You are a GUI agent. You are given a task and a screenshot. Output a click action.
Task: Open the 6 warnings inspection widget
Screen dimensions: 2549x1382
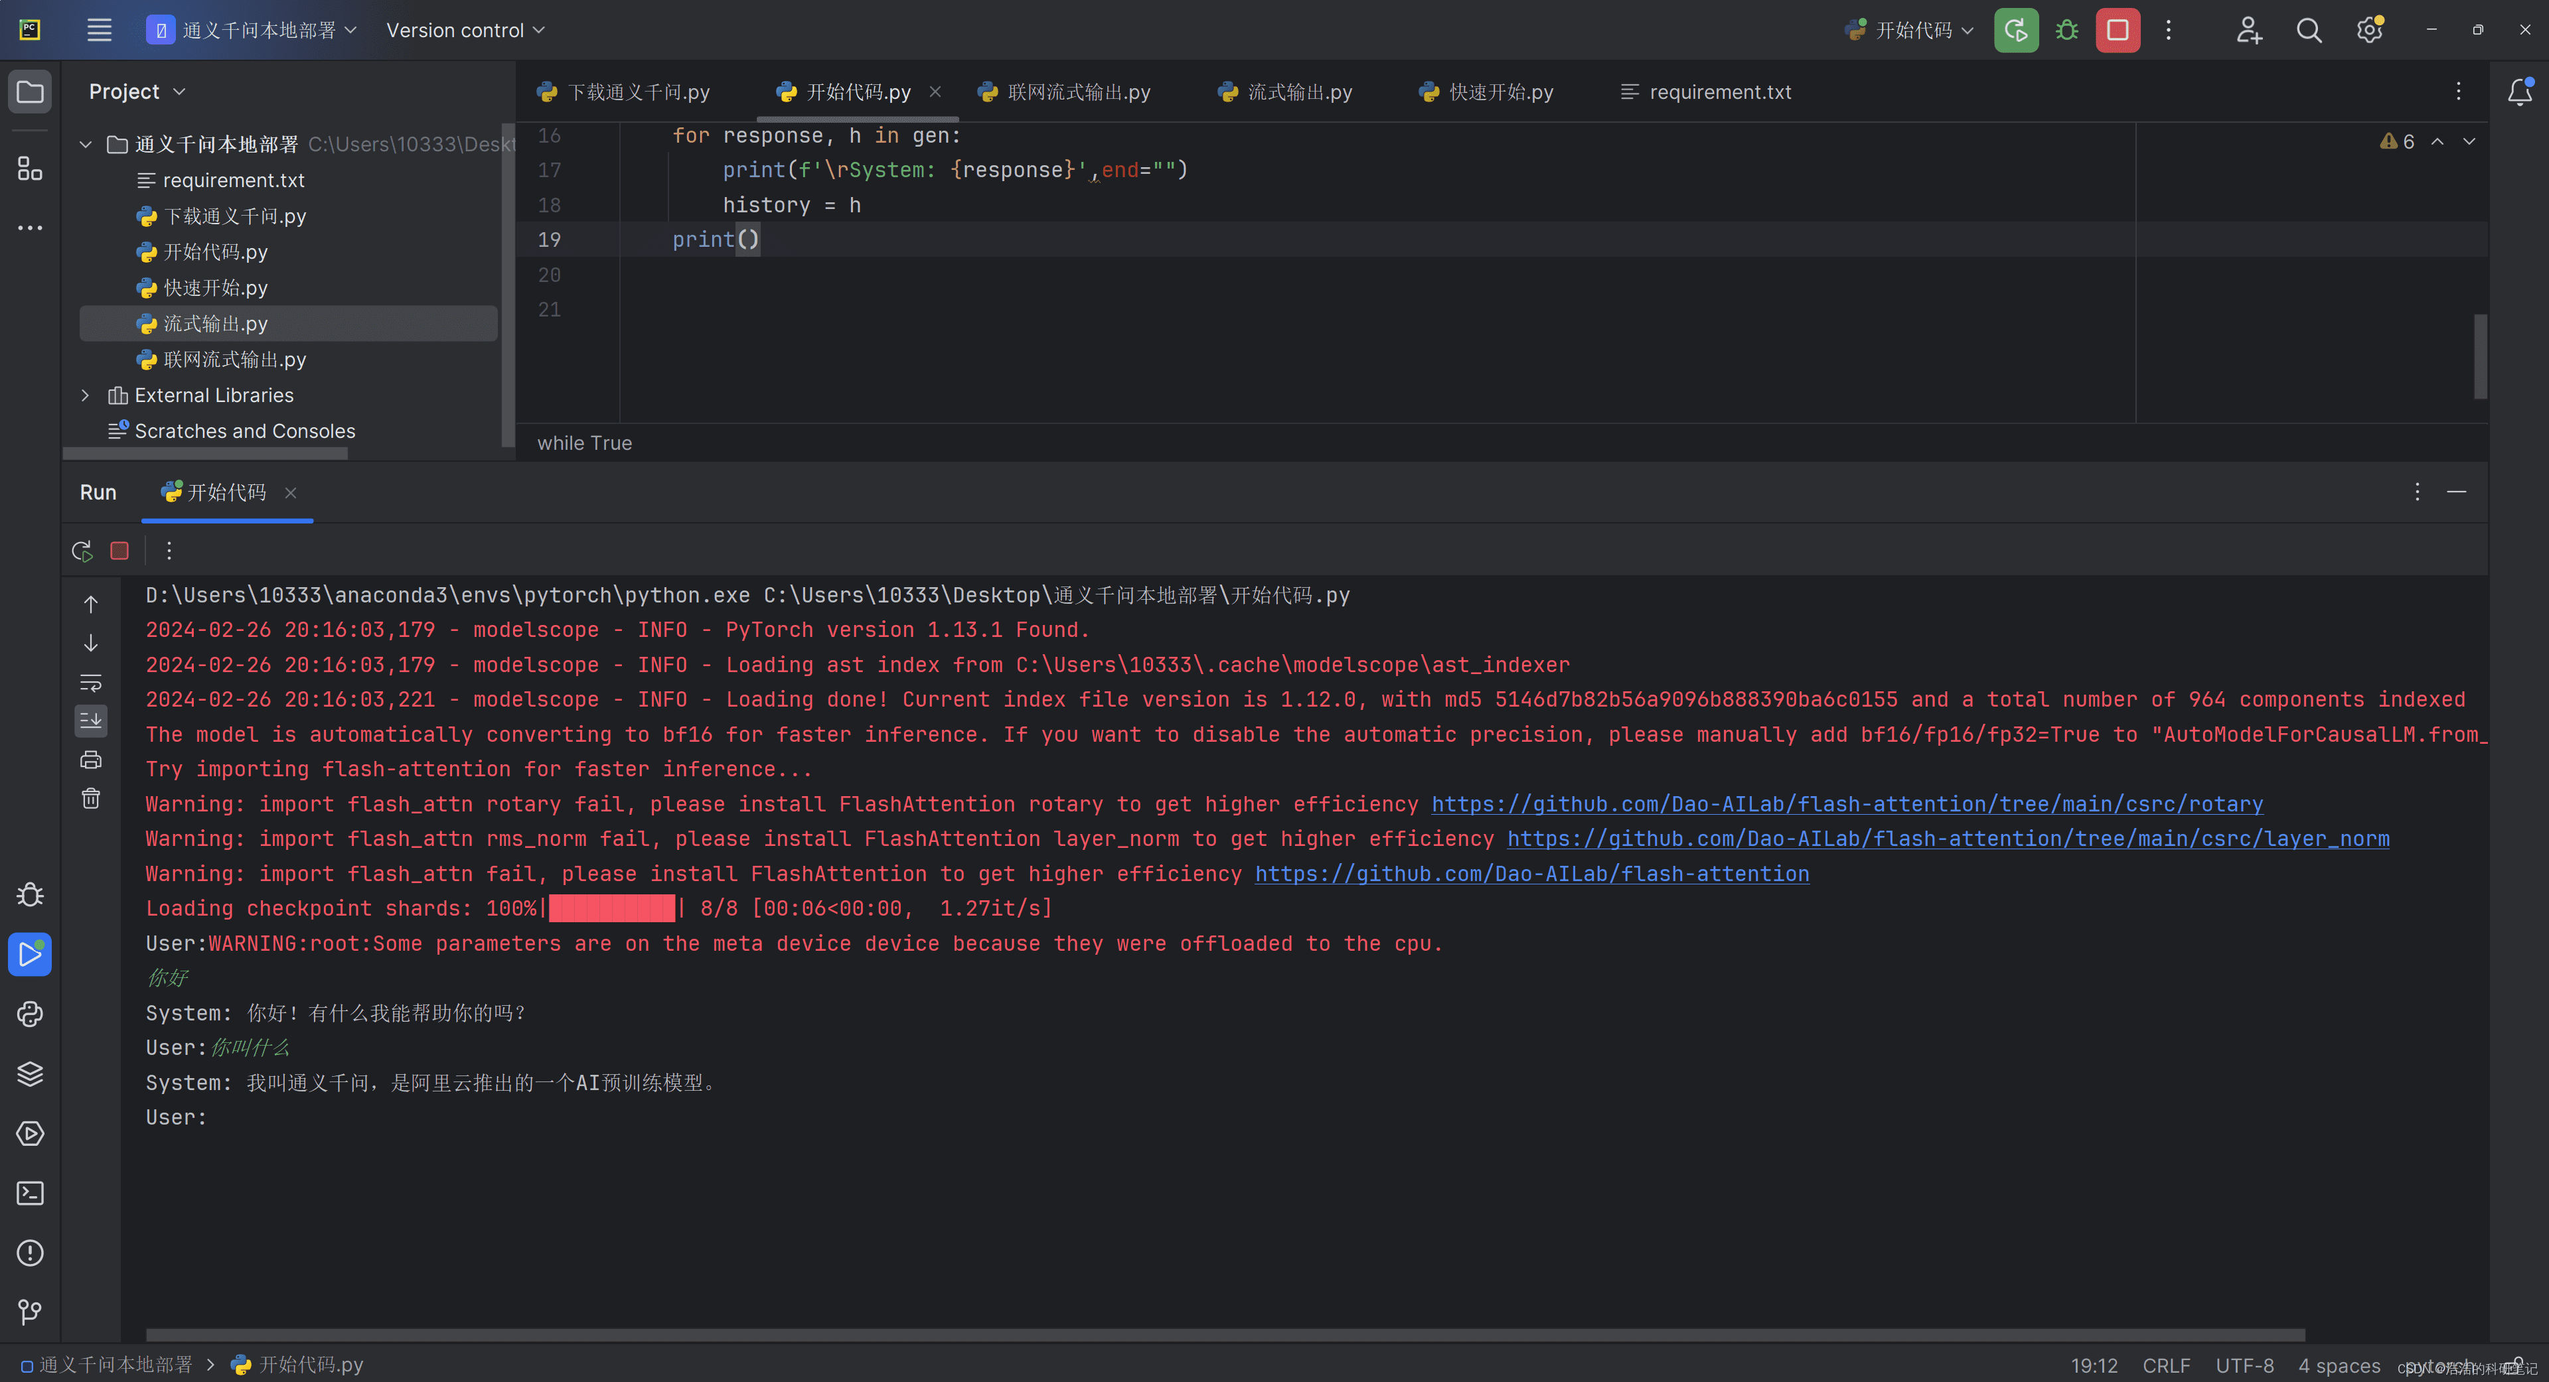2396,141
